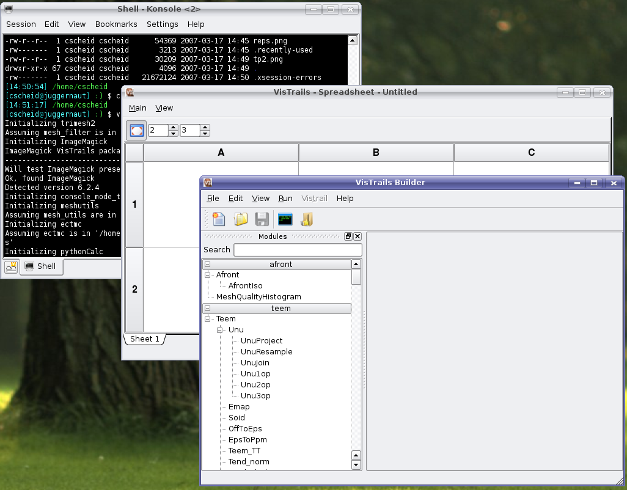Close the Modules dock panel
The height and width of the screenshot is (490, 627).
tap(358, 236)
